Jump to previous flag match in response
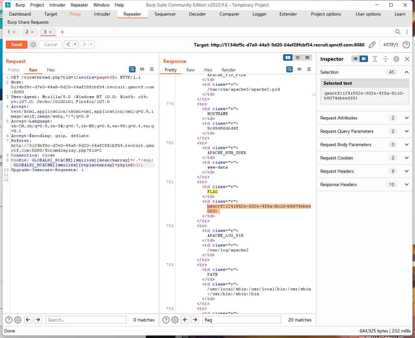The image size is (415, 338). (x=185, y=320)
